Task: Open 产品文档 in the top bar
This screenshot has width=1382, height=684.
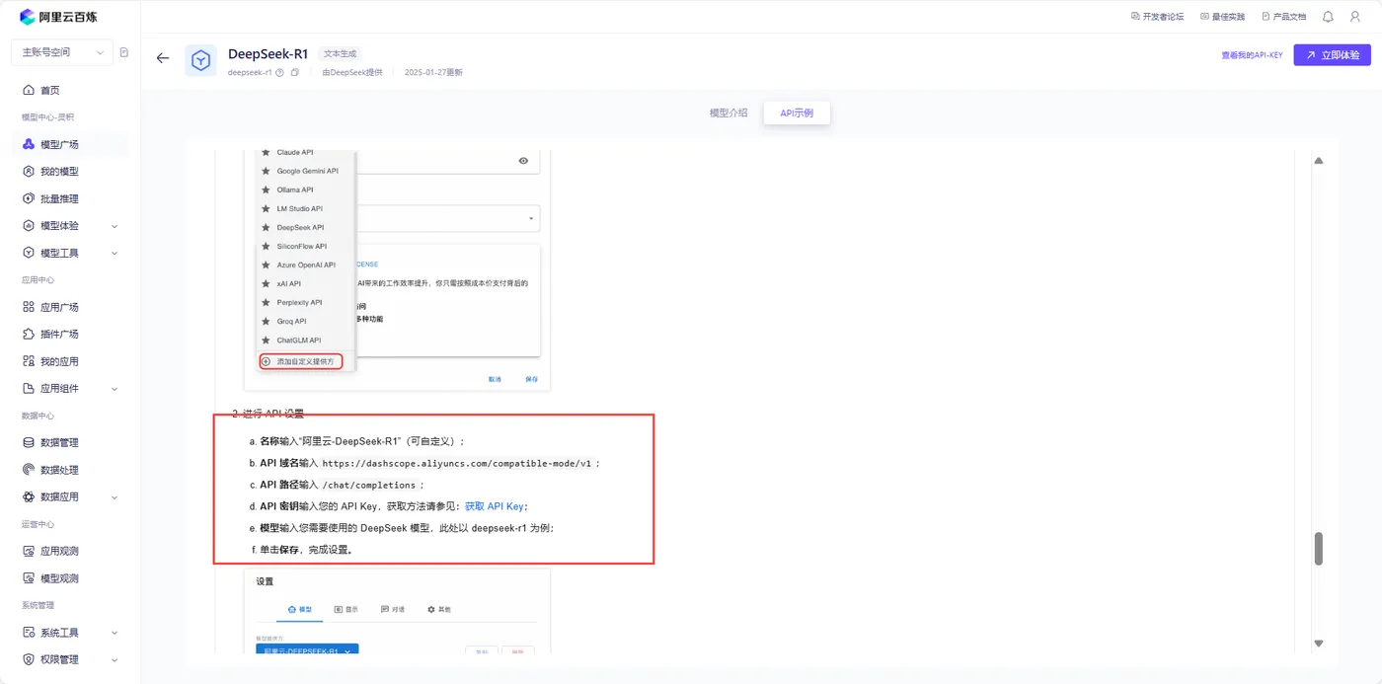Action: tap(1284, 17)
